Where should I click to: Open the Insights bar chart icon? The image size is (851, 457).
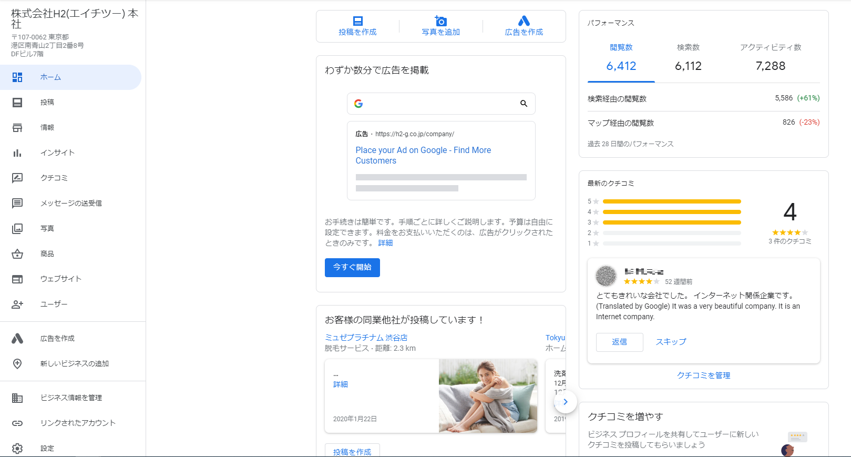[x=17, y=153]
